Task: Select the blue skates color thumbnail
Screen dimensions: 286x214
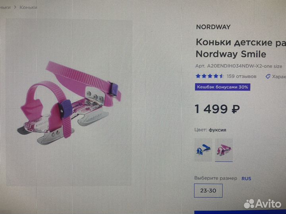Action: [x=203, y=150]
